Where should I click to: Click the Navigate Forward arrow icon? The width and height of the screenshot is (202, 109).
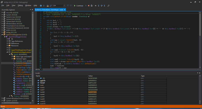pos(44,5)
